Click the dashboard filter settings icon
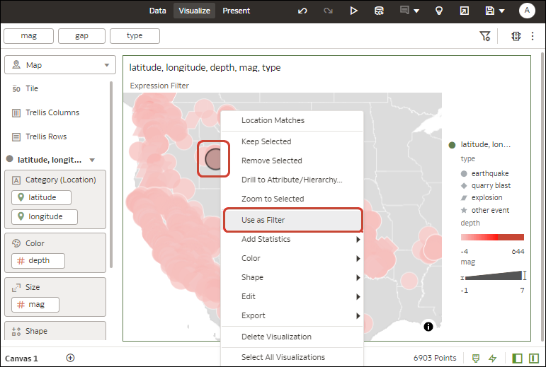546x367 pixels. pos(516,36)
